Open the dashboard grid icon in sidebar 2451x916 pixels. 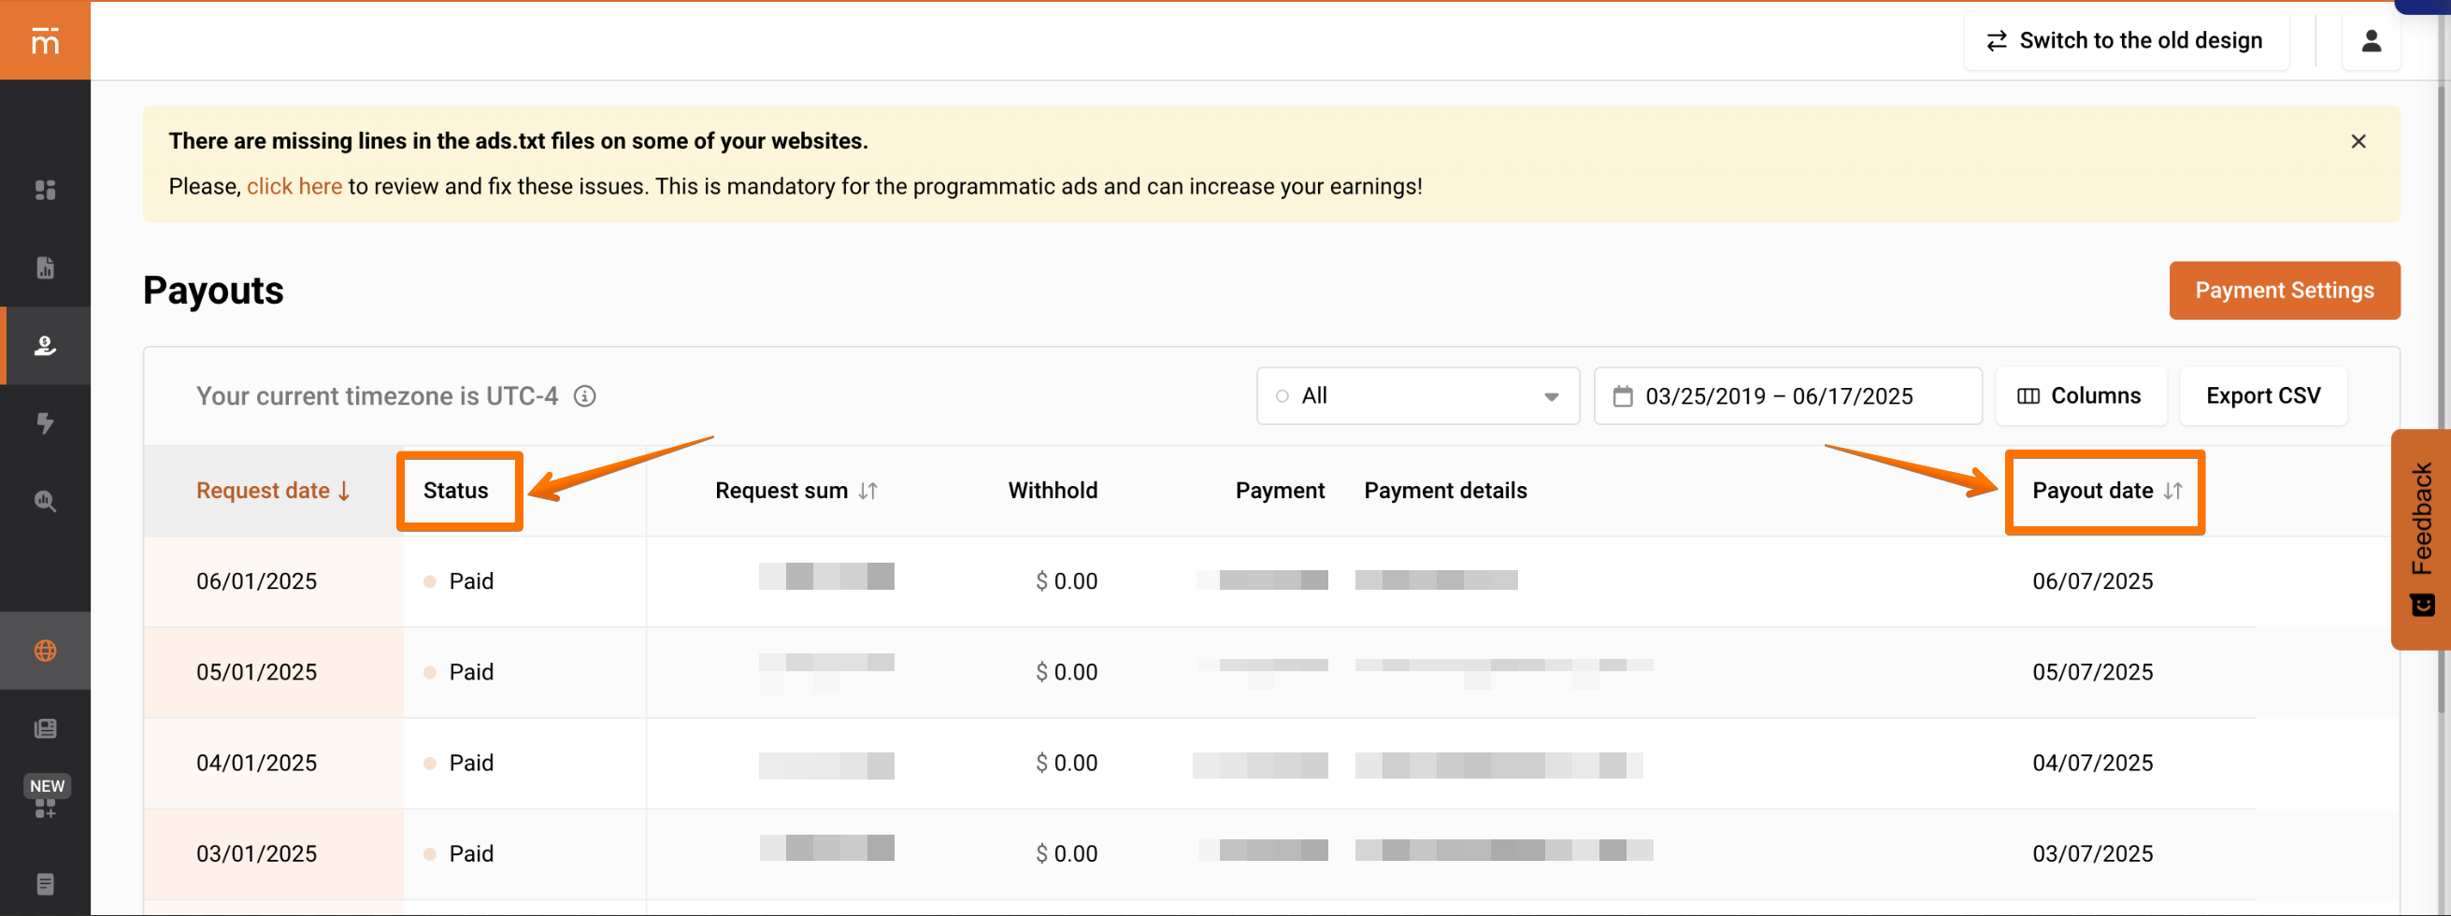tap(45, 191)
